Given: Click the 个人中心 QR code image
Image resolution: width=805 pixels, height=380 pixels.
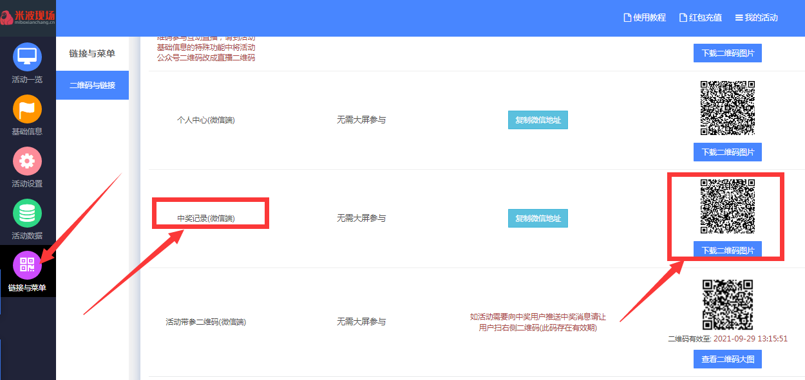Looking at the screenshot, I should pyautogui.click(x=728, y=108).
